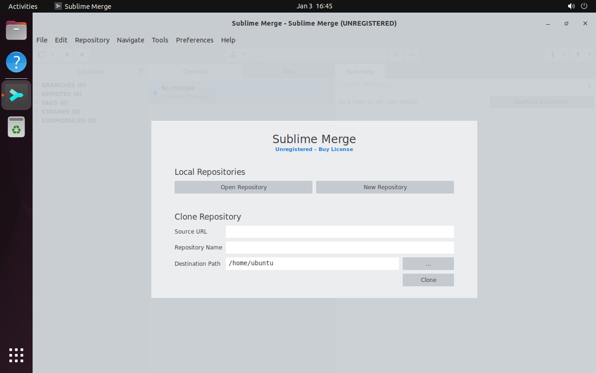The height and width of the screenshot is (373, 596).
Task: Expand the TAGS (0) section
Action: point(38,103)
